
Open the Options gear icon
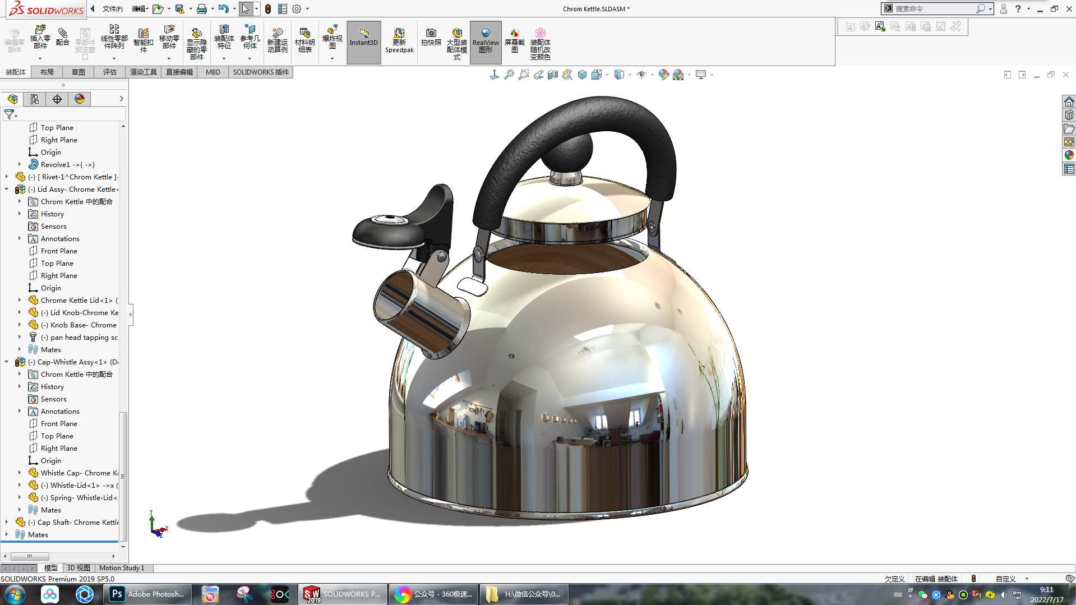[x=297, y=9]
